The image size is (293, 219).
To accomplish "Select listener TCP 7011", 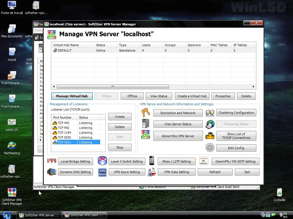I will [76, 142].
